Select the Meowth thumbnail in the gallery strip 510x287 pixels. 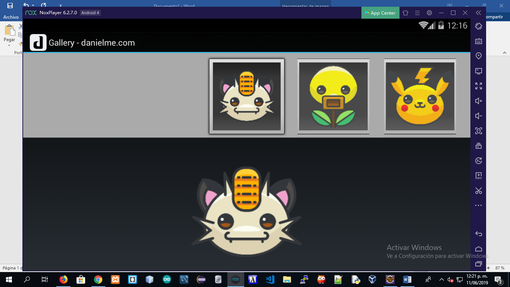[247, 96]
